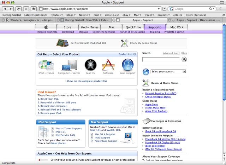Open the .Mac Support globe icon
Screen dimensions: 226x165
[127, 65]
